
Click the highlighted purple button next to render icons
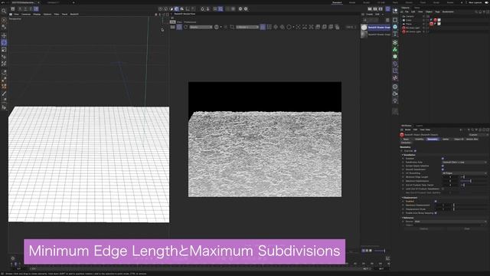click(387, 9)
